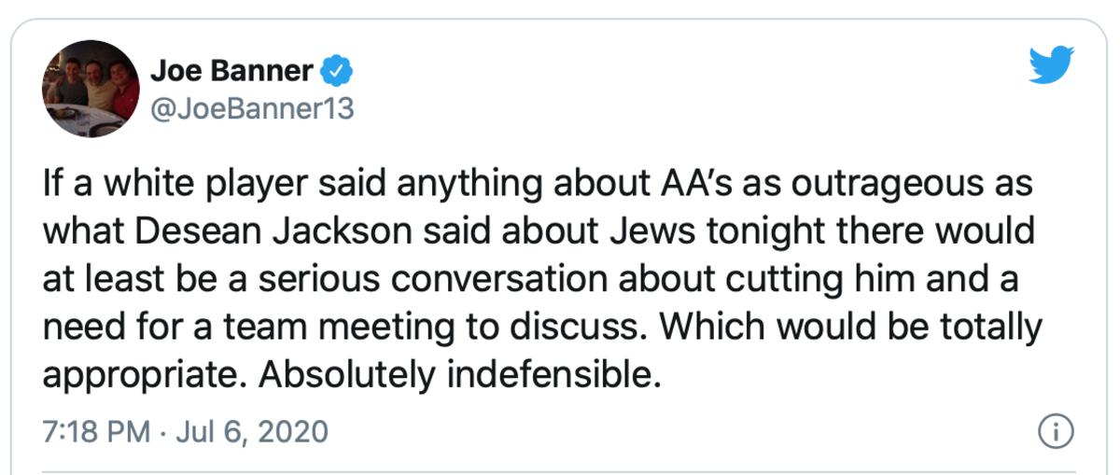Click the display name Joe Banner
This screenshot has width=1120, height=475.
(x=231, y=70)
